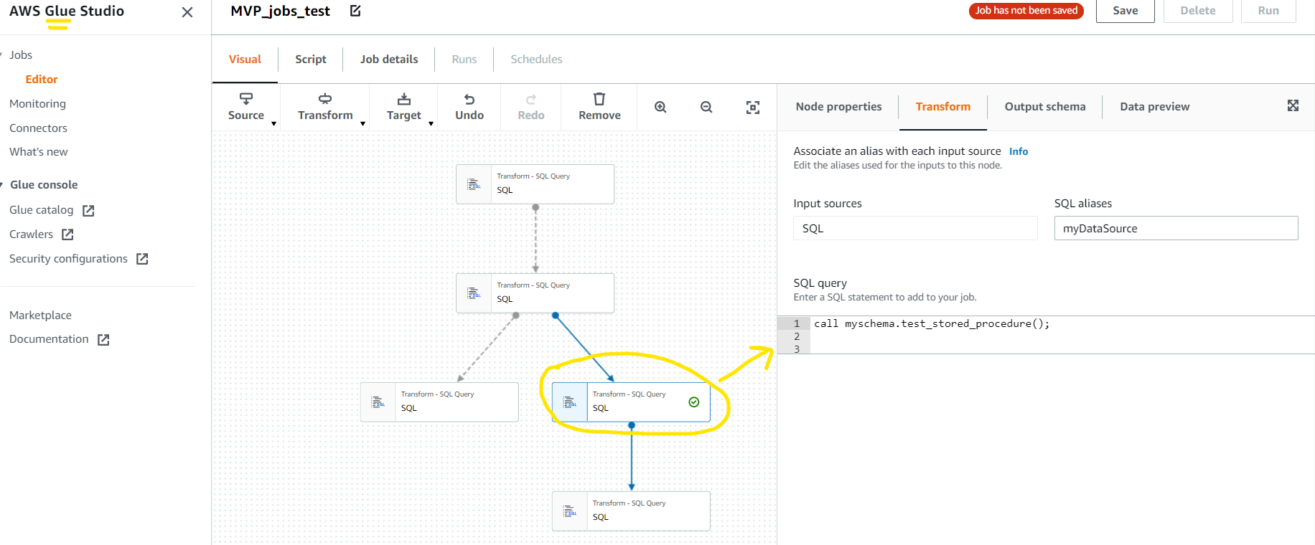Zoom in on the canvas
Image resolution: width=1315 pixels, height=545 pixels.
pos(660,107)
